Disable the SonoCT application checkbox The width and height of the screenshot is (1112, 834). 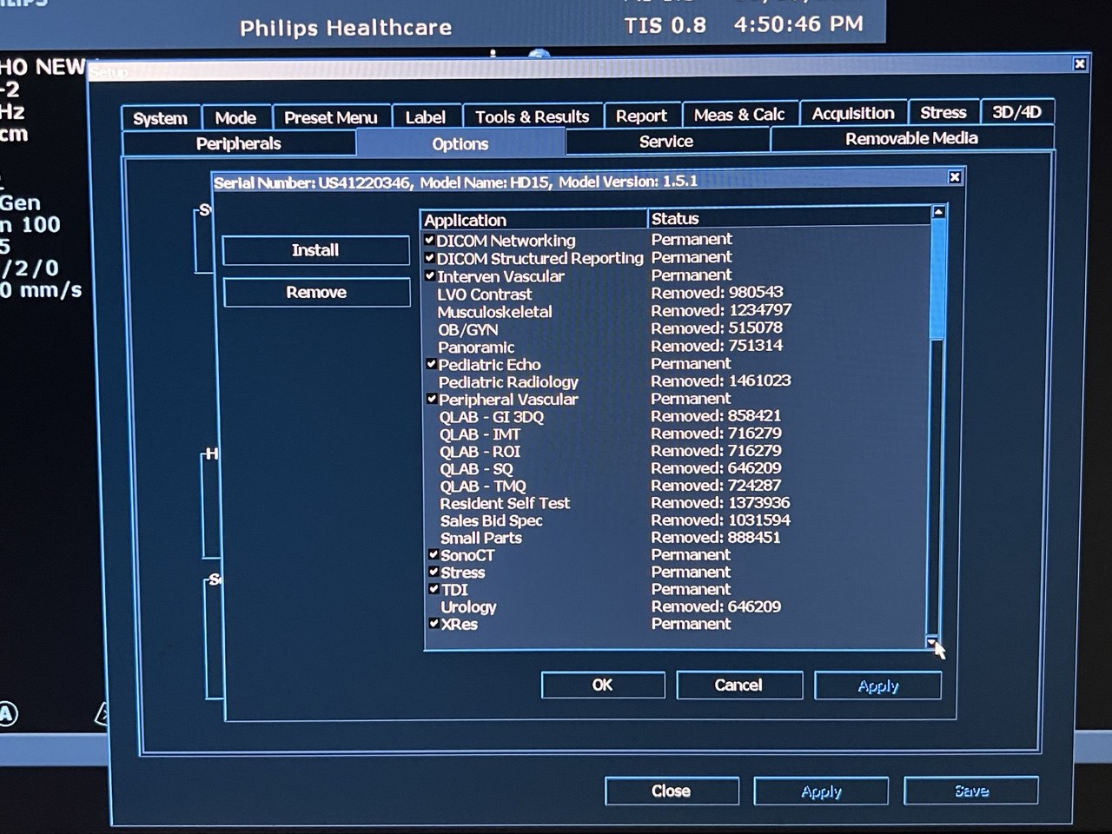[x=433, y=554]
